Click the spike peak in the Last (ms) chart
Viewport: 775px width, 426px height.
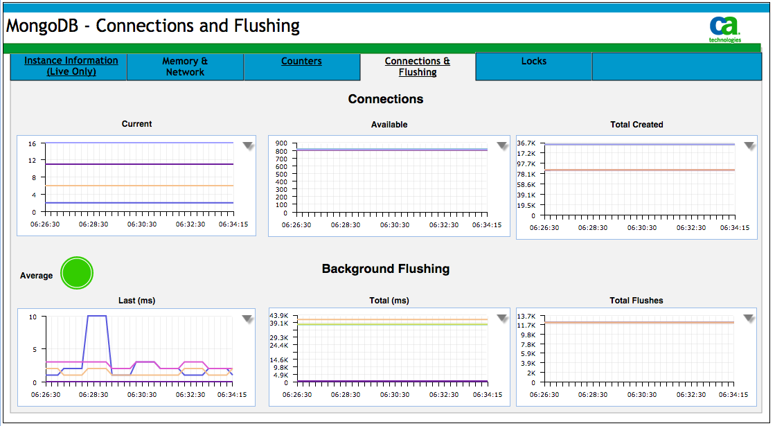coord(97,316)
